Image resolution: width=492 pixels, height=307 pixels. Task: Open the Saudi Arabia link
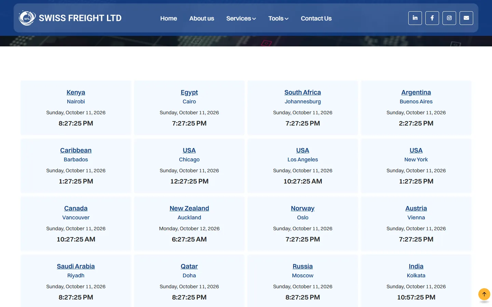point(76,266)
